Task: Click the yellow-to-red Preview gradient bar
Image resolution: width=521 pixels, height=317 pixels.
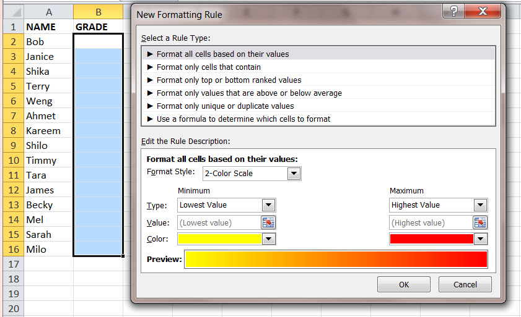Action: (336, 260)
